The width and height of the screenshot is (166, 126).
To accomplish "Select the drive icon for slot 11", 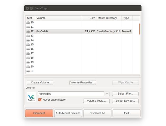I will tap(28, 27).
